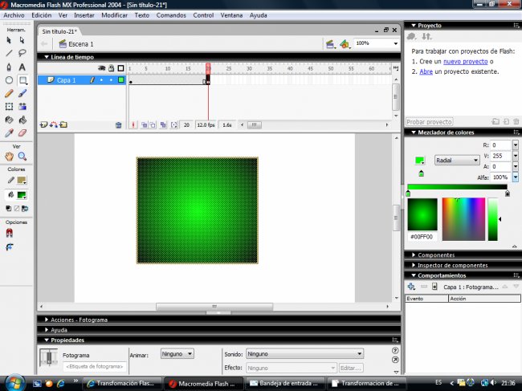Pick the Lasso tool
The width and height of the screenshot is (522, 391).
tap(22, 53)
